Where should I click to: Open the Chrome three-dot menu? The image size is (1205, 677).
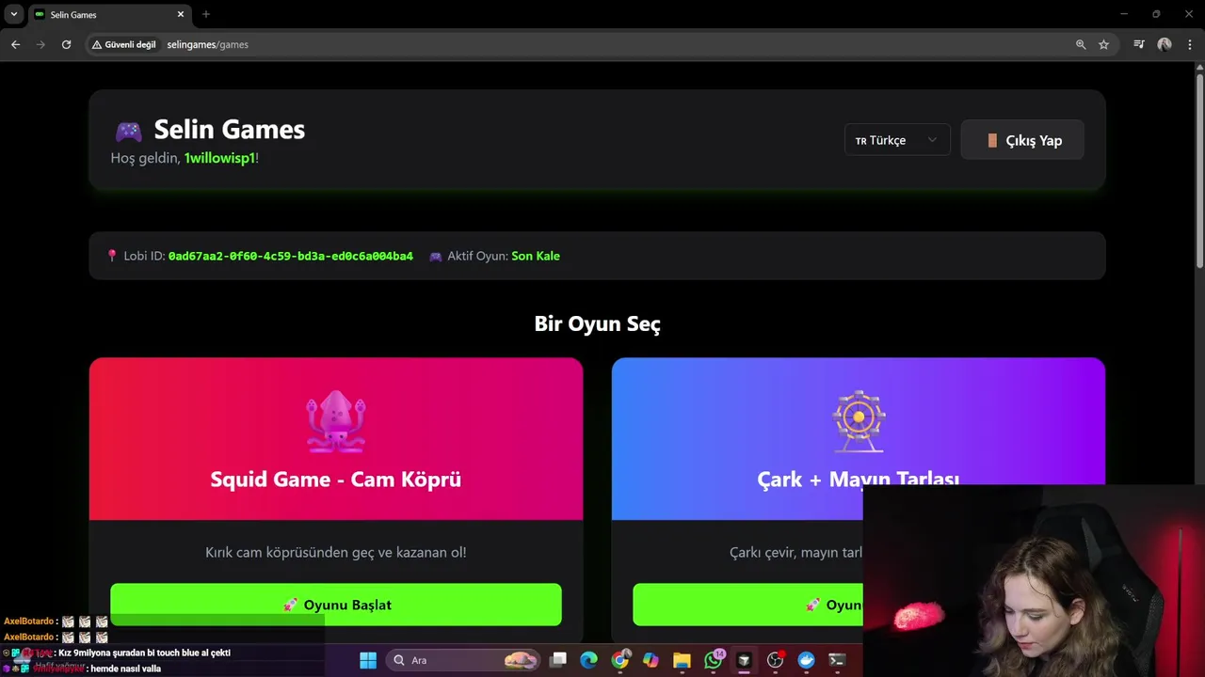pyautogui.click(x=1190, y=44)
